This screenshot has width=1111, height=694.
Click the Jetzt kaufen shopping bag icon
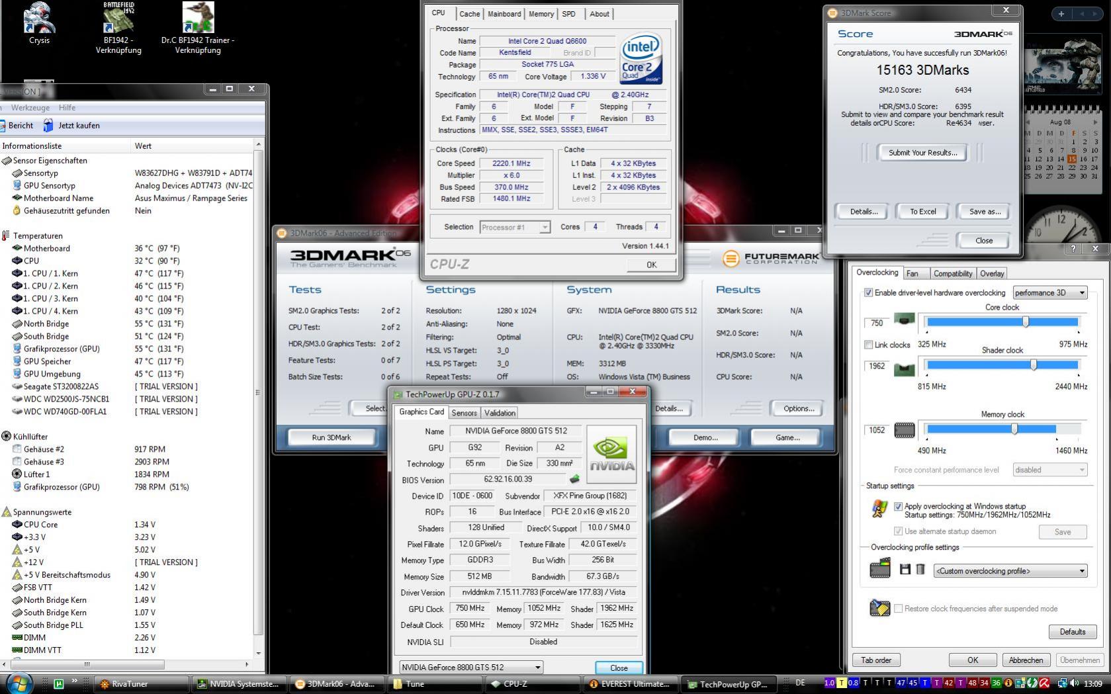(48, 125)
